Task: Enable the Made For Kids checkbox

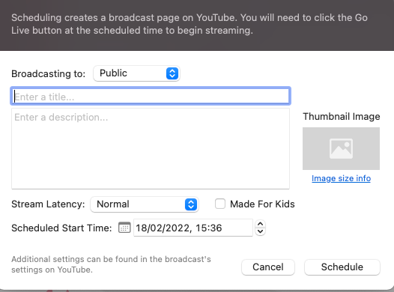Action: [x=220, y=204]
